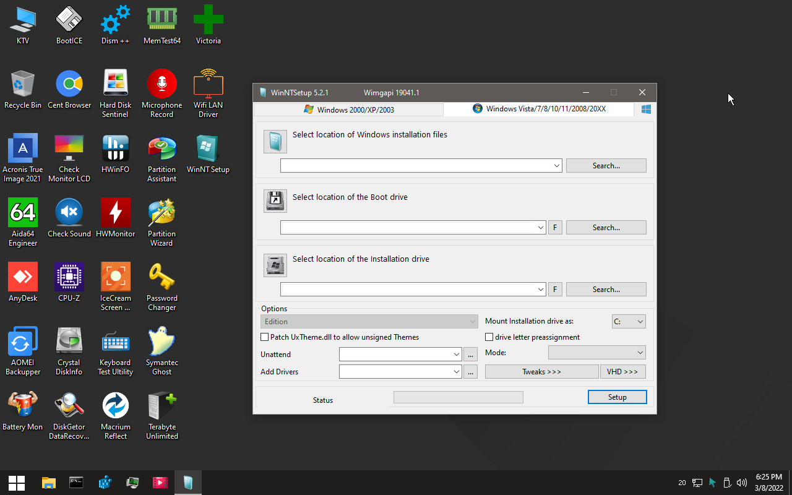Select the Recycle Bin icon

(23, 90)
